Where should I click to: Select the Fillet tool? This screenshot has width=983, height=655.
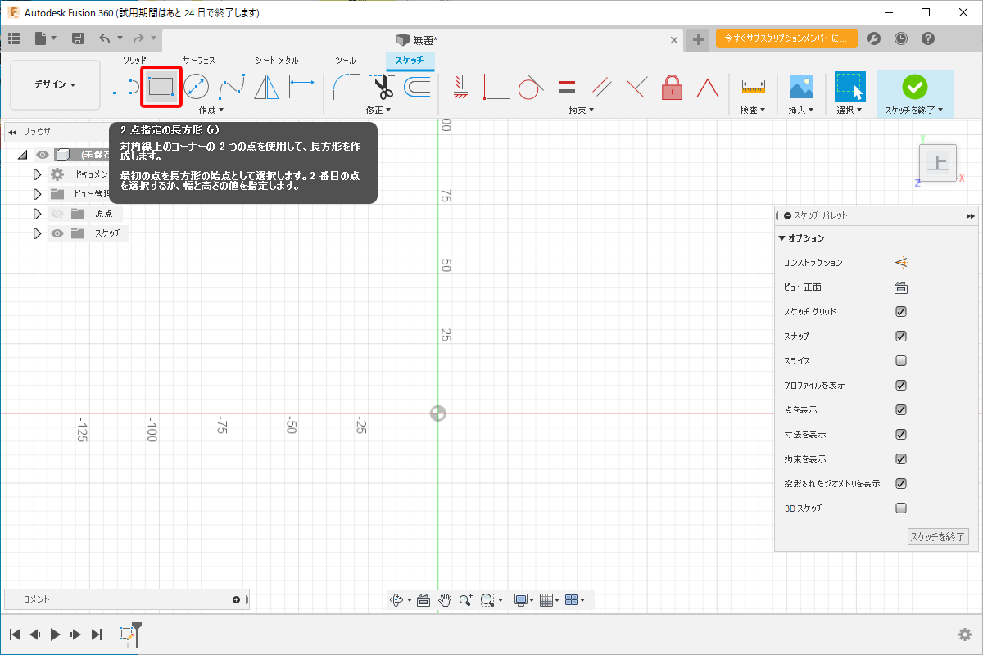347,86
